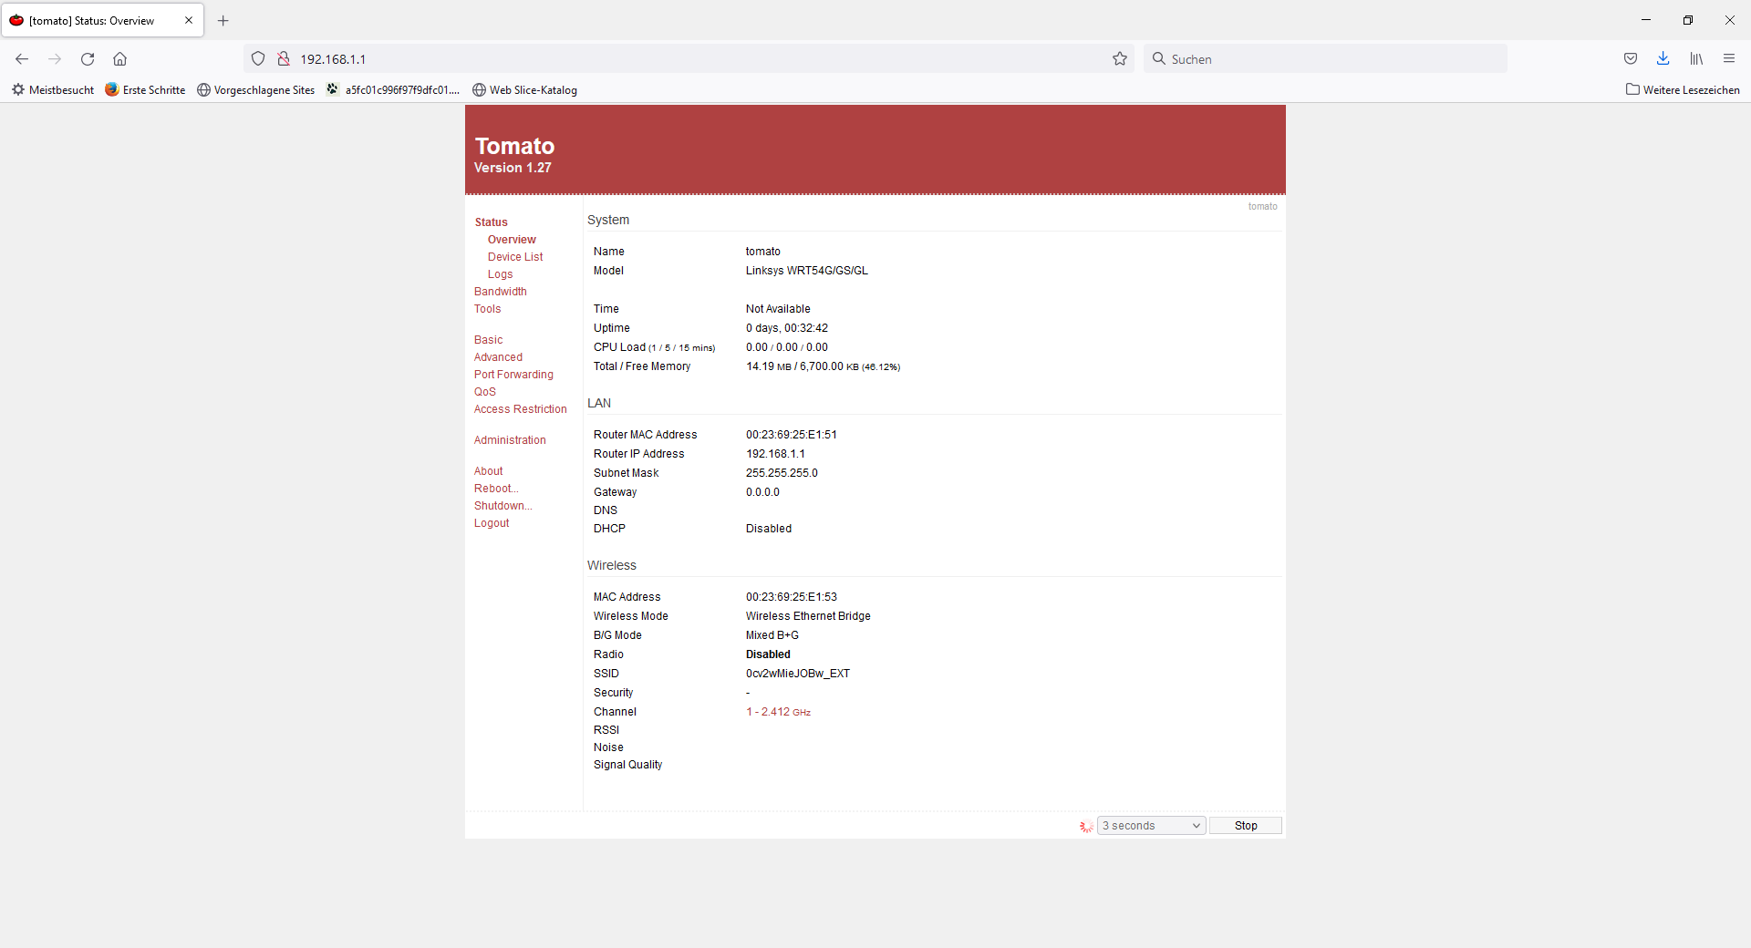Viewport: 1751px width, 948px height.
Task: Click the search magnifier icon
Action: (1159, 59)
